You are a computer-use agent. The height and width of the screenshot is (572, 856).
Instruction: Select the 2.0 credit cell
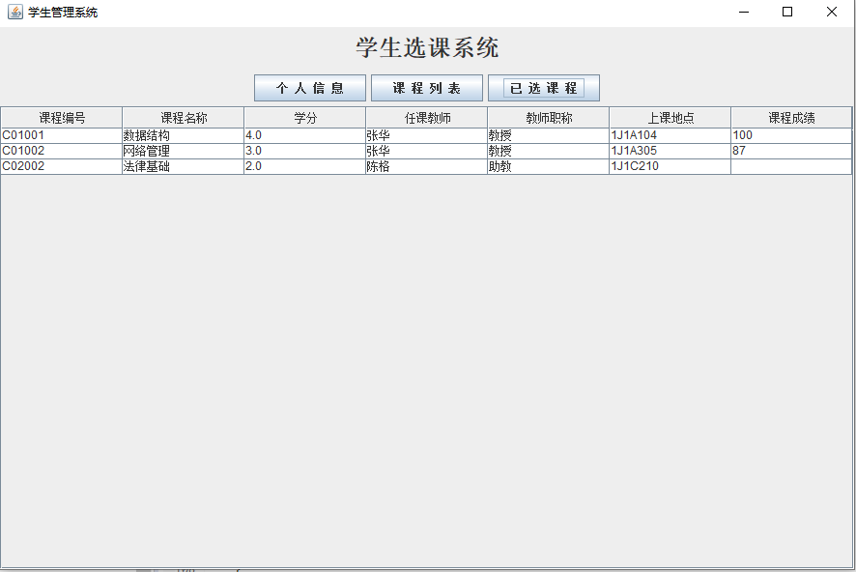(305, 166)
